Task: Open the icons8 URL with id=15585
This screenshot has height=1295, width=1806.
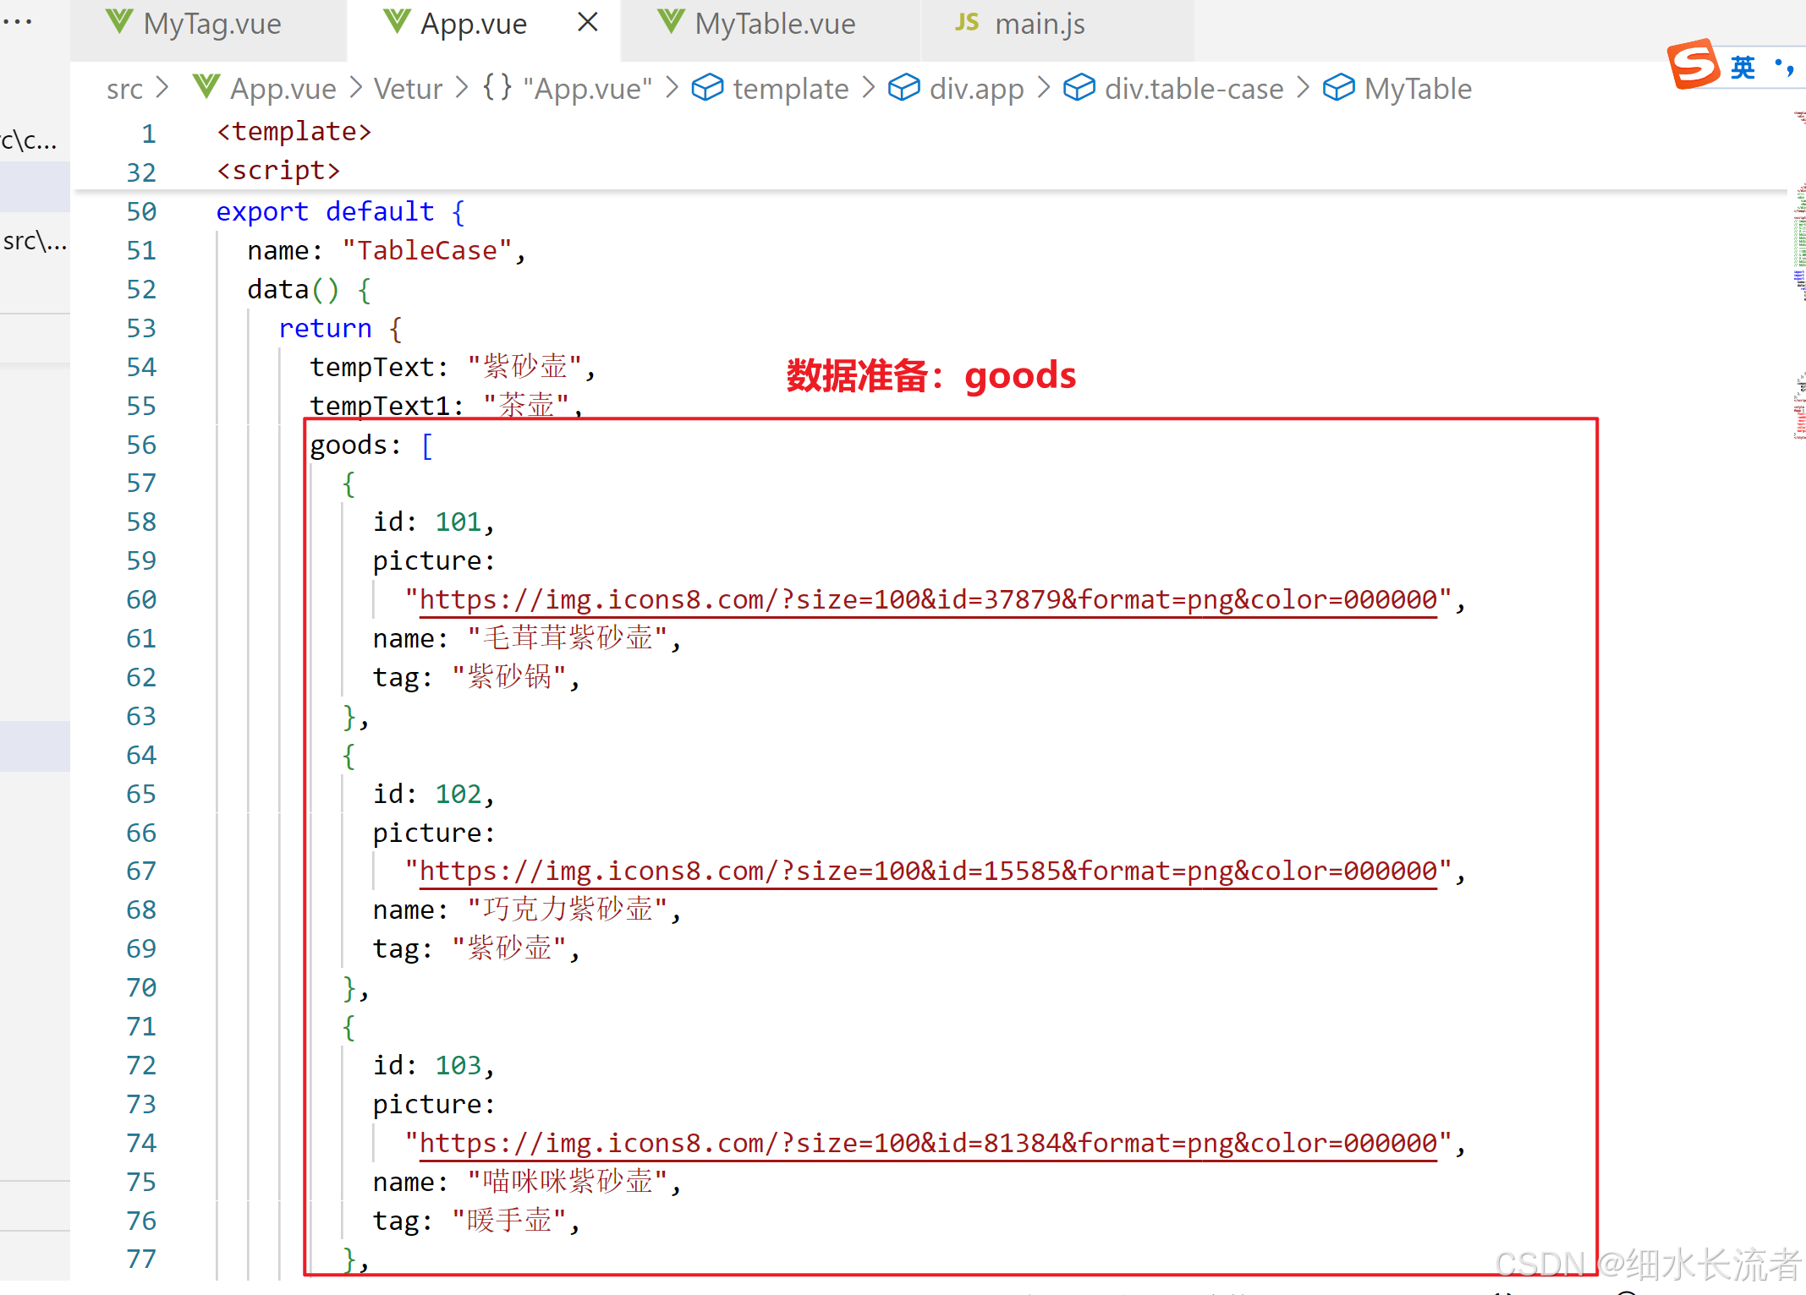Action: pyautogui.click(x=928, y=872)
